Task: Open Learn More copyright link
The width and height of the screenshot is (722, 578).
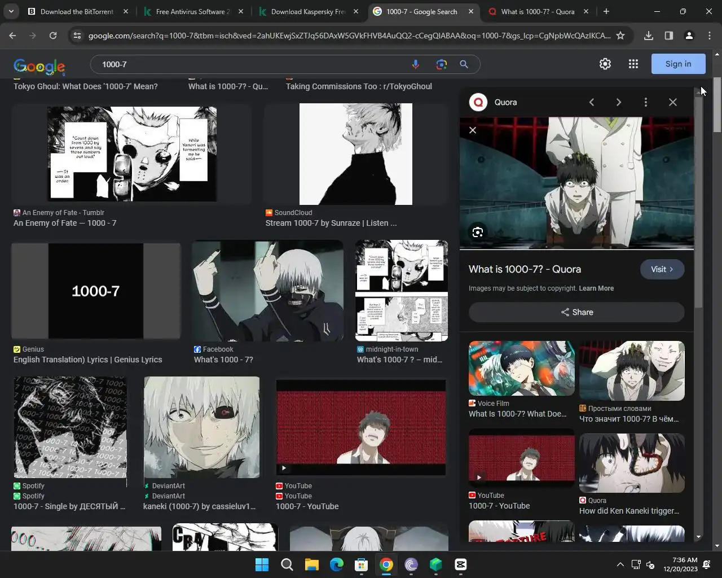Action: click(x=596, y=288)
